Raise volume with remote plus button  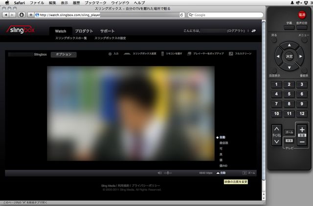coord(302,130)
